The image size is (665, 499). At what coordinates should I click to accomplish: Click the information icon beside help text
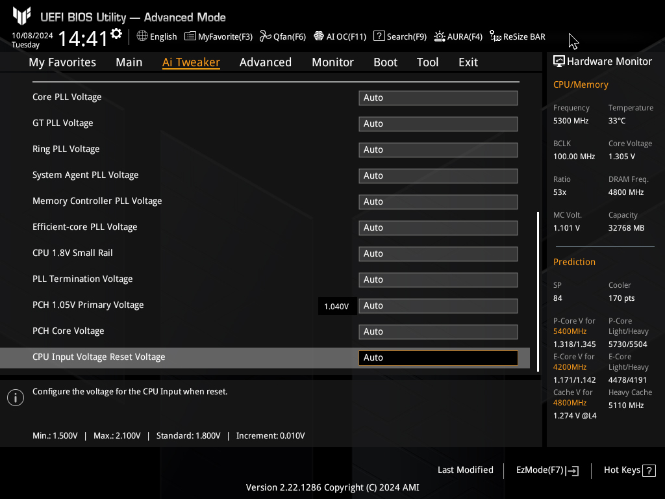pyautogui.click(x=16, y=398)
